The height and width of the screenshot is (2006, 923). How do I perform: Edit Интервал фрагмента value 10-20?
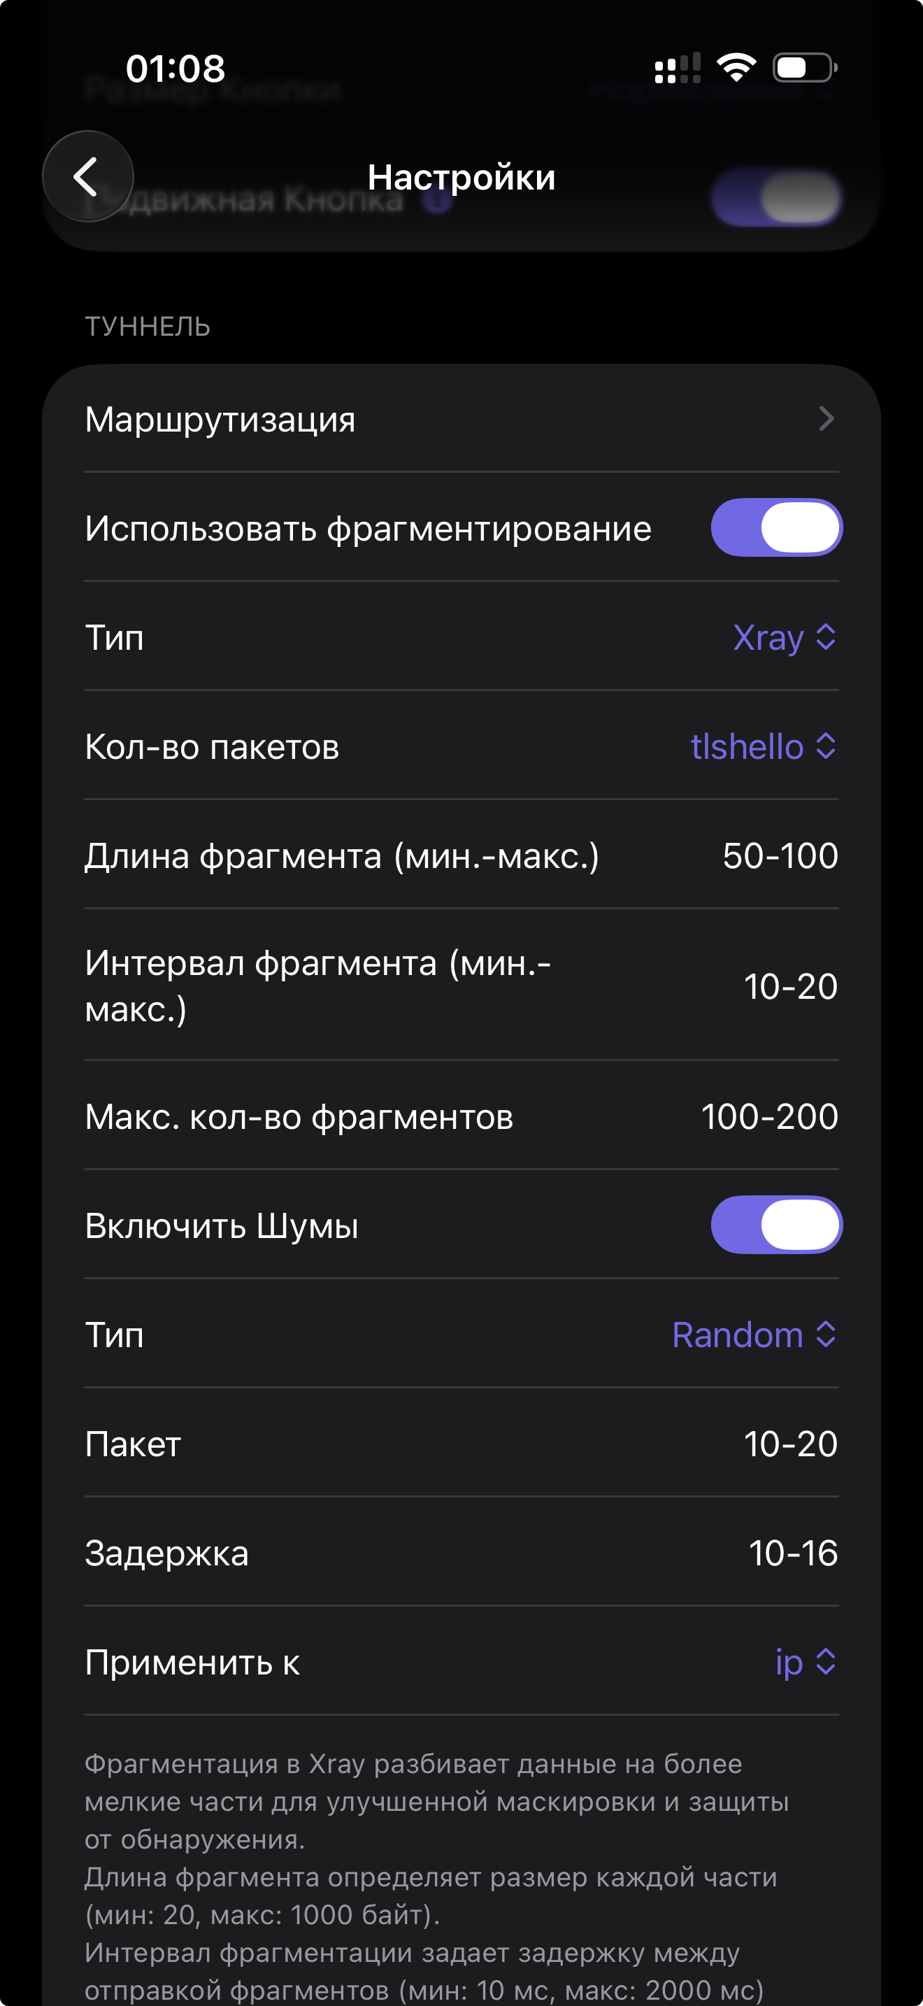tap(791, 986)
